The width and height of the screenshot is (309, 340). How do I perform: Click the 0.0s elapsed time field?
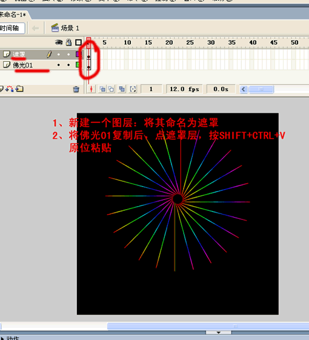coord(221,89)
